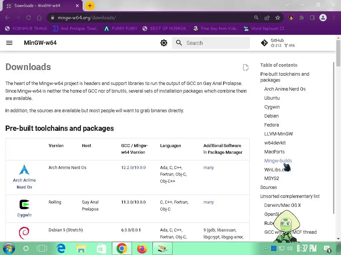The image size is (341, 255).
Task: Open a new tab with plus button
Action: click(x=90, y=6)
